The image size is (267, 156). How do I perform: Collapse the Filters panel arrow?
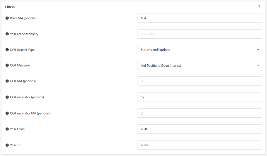(x=259, y=6)
